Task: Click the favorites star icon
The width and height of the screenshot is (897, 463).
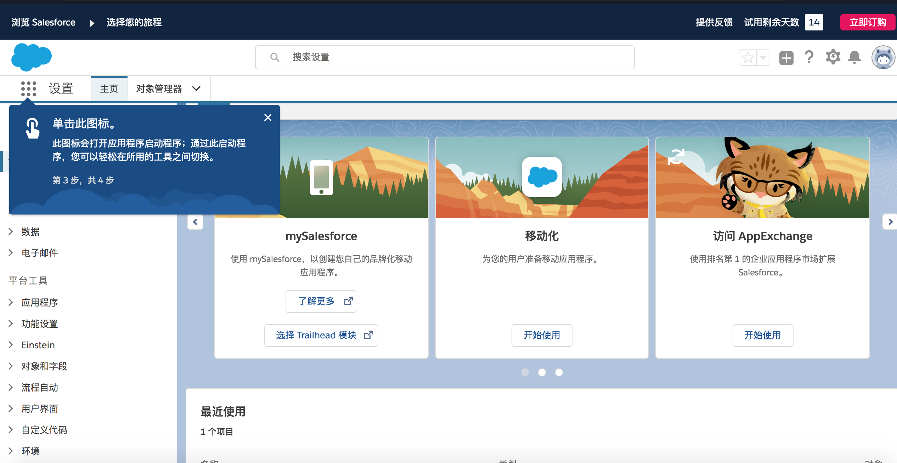Action: pyautogui.click(x=748, y=57)
